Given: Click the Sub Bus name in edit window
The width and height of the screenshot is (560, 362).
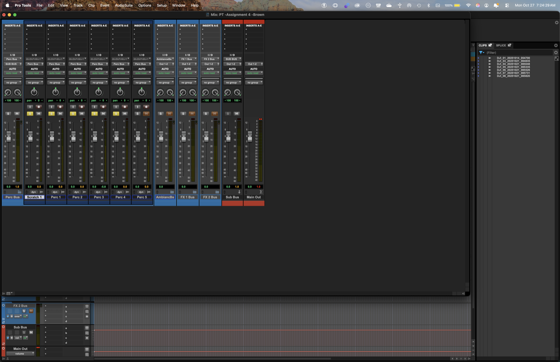Looking at the screenshot, I should pyautogui.click(x=20, y=327).
